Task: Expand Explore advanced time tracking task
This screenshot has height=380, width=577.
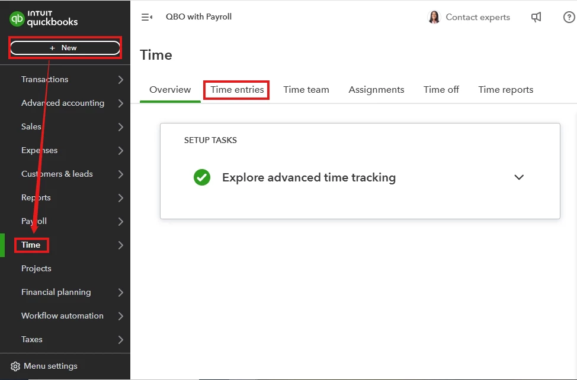Action: (519, 177)
